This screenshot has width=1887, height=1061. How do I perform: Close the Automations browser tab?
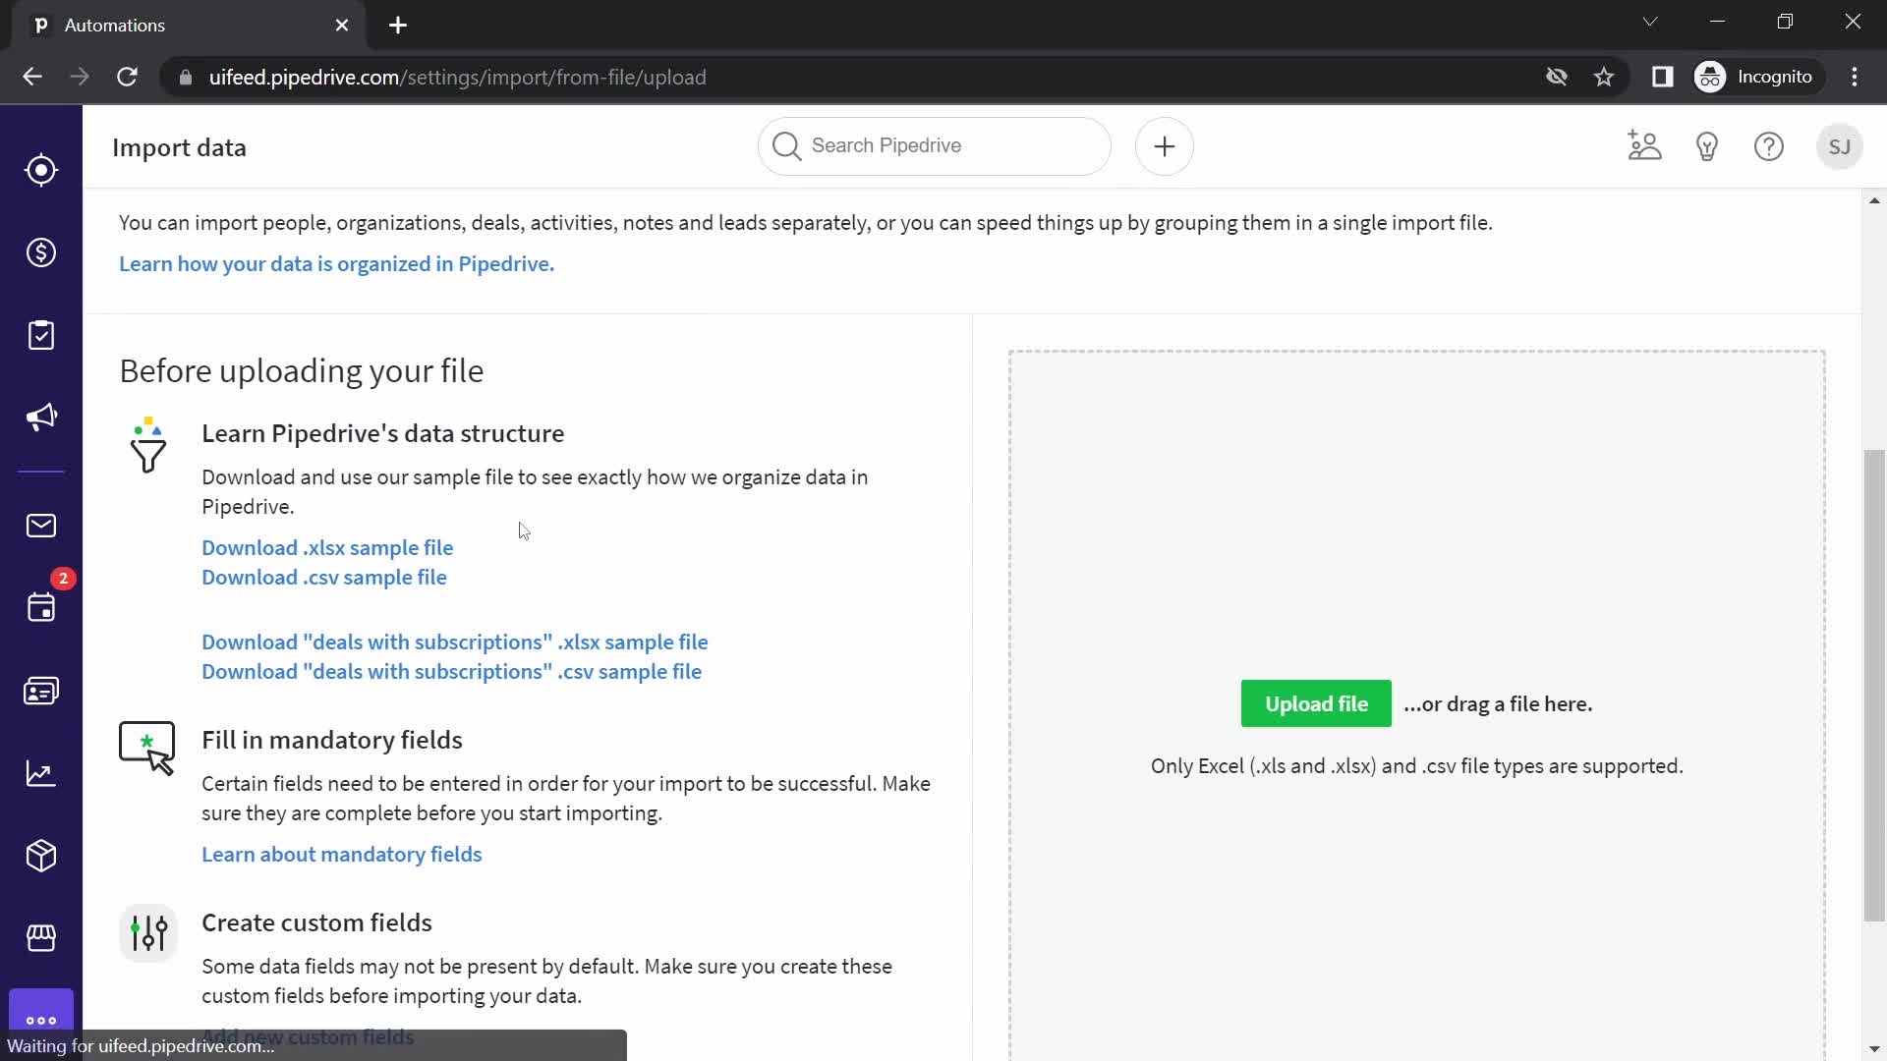[x=342, y=26]
